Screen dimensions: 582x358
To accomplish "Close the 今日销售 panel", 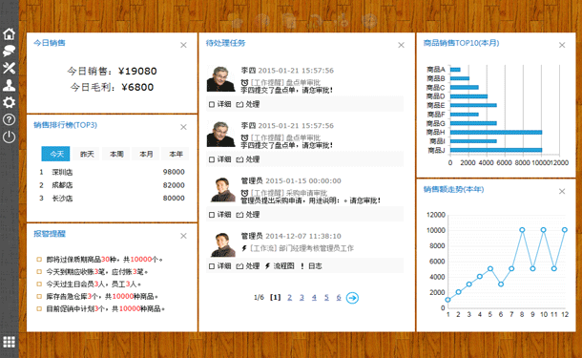I will click(x=183, y=45).
